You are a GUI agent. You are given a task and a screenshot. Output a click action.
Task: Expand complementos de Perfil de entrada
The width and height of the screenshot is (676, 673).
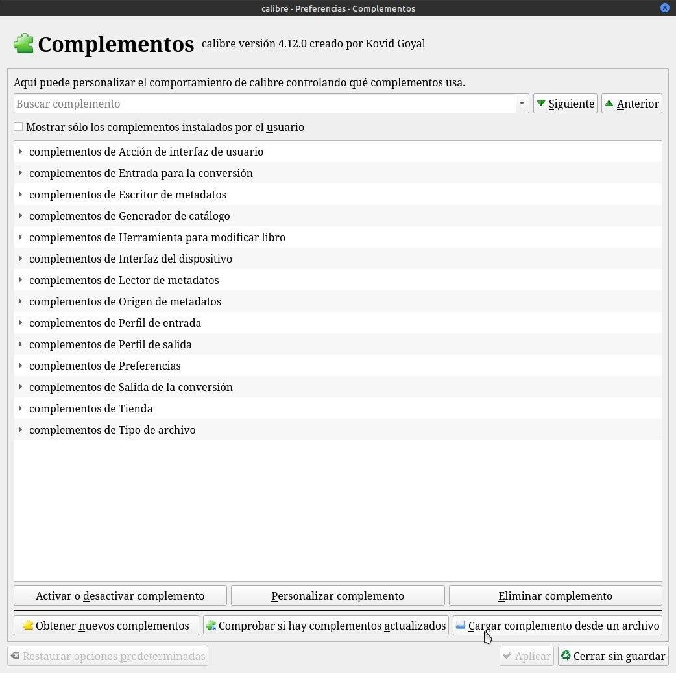20,323
